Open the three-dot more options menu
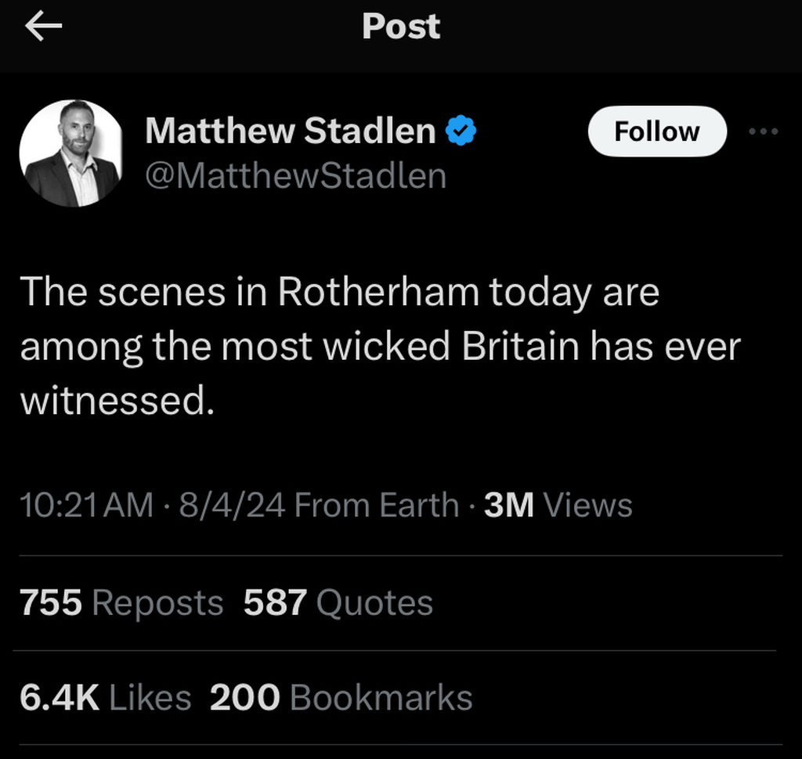The height and width of the screenshot is (759, 802). click(x=763, y=131)
